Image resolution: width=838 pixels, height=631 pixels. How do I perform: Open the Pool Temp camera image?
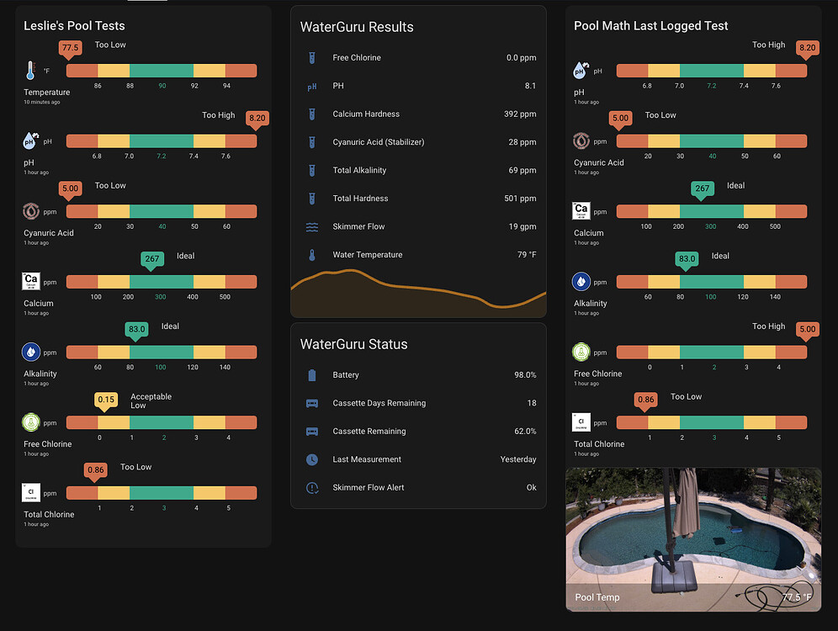[x=693, y=539]
